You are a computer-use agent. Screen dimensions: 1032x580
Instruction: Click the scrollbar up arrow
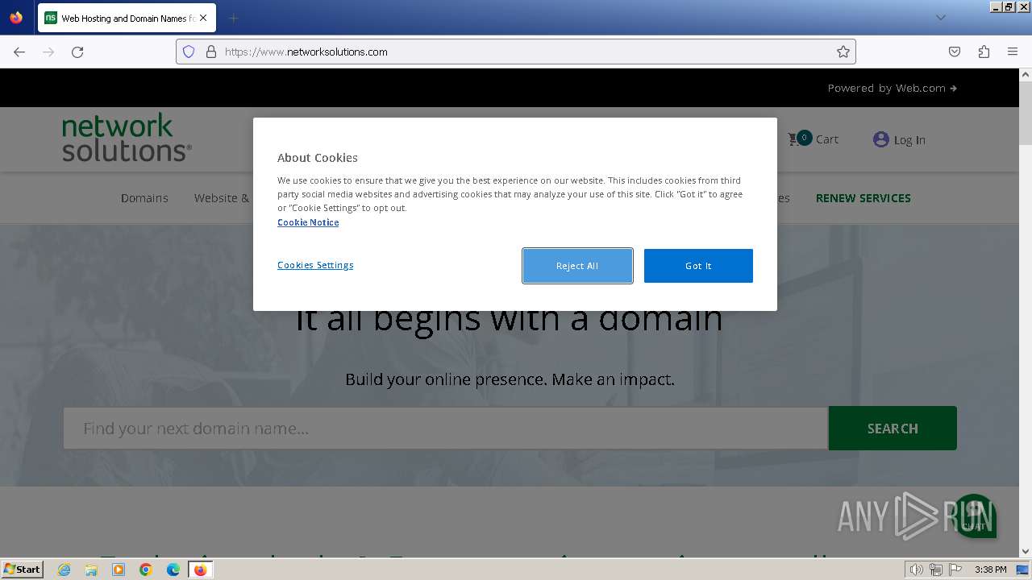pyautogui.click(x=1026, y=75)
